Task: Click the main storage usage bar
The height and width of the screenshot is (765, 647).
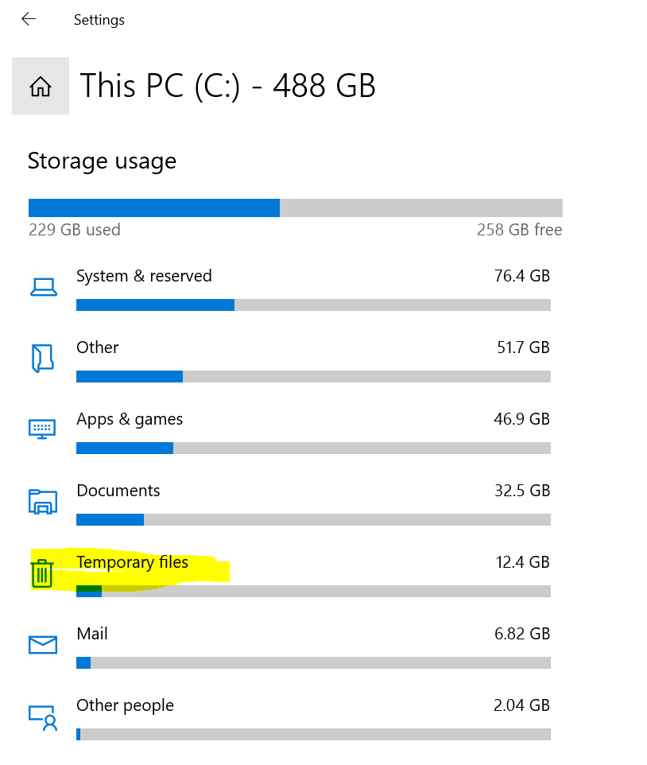Action: click(x=295, y=208)
